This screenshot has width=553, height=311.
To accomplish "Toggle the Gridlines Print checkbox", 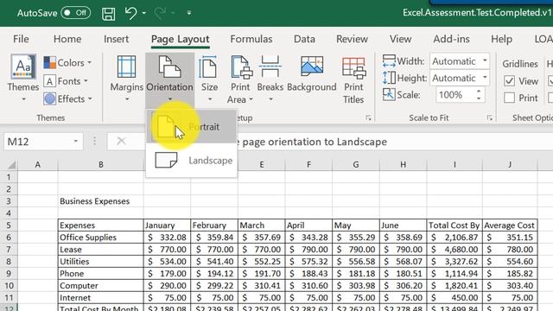I will pyautogui.click(x=509, y=98).
